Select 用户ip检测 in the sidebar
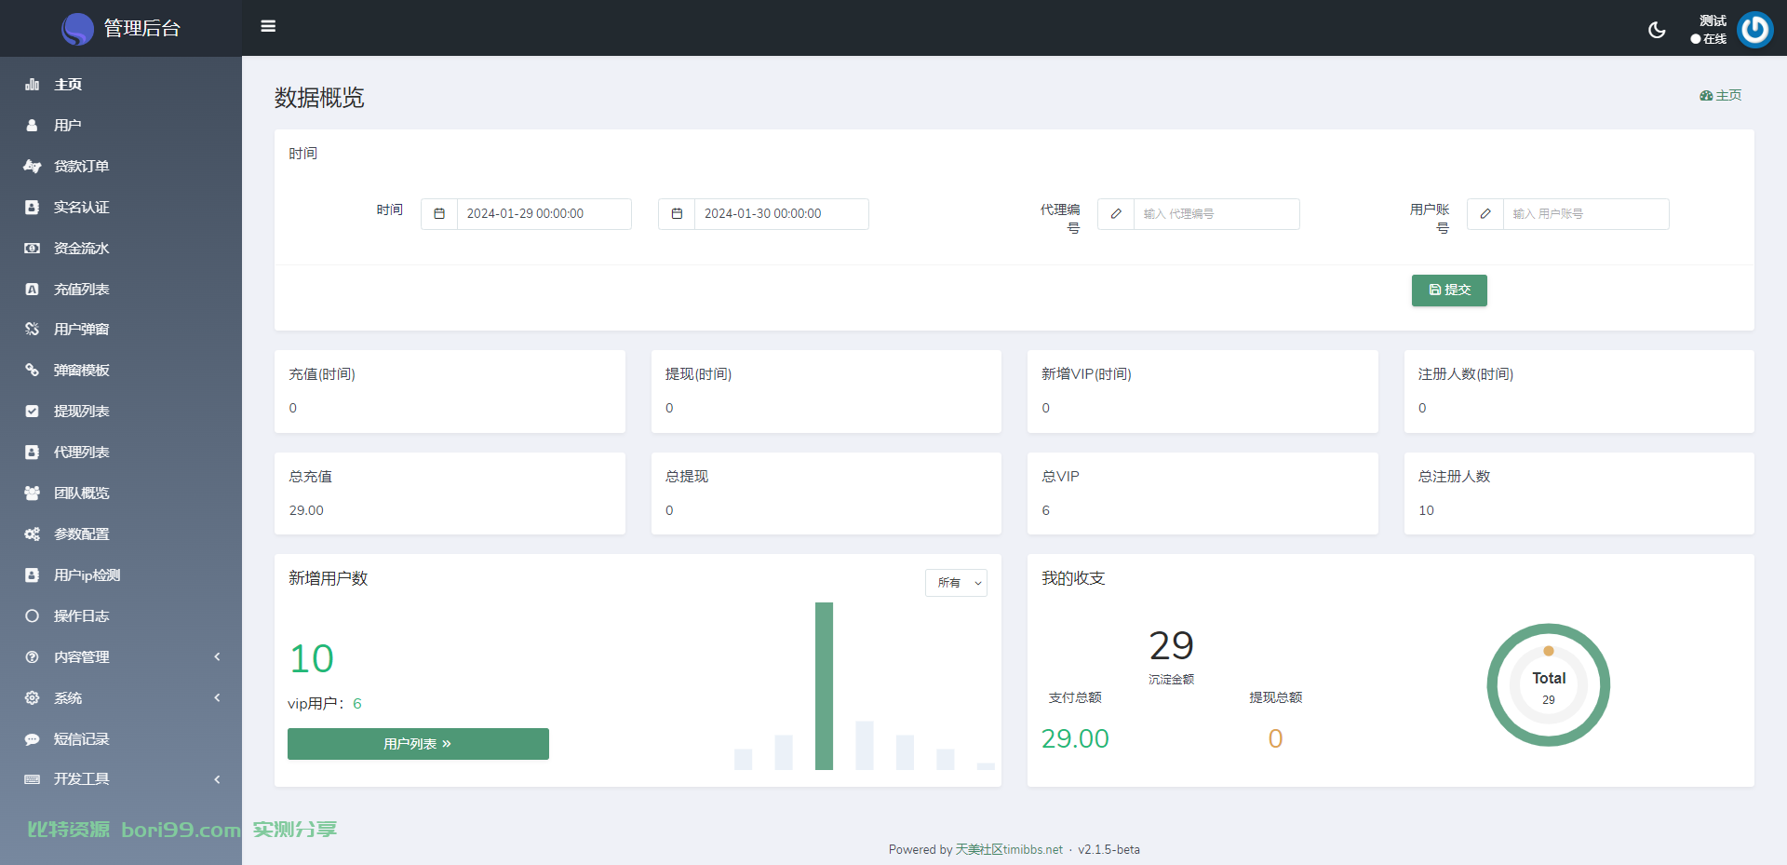Image resolution: width=1787 pixels, height=865 pixels. pyautogui.click(x=121, y=575)
